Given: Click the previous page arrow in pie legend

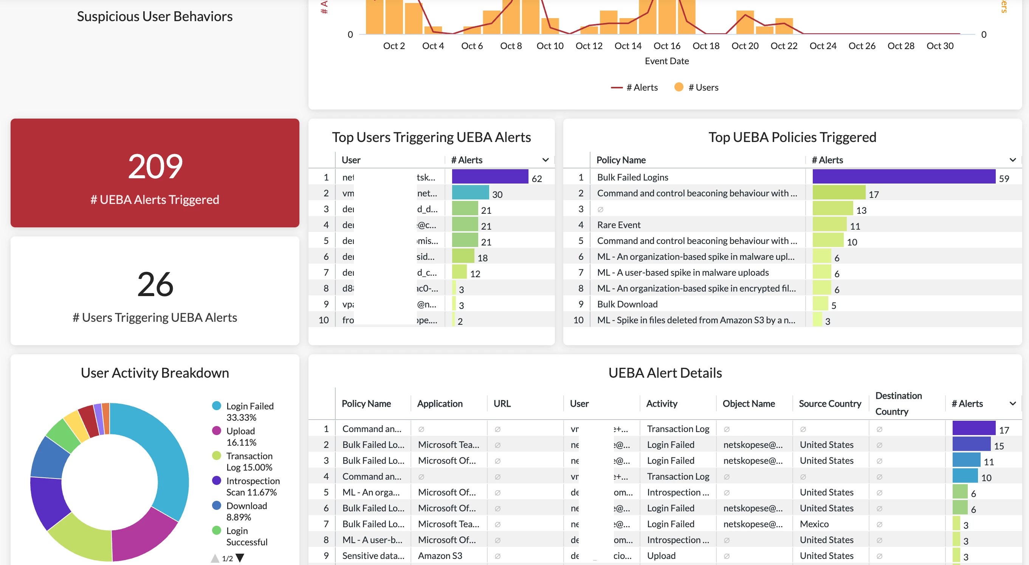Looking at the screenshot, I should (x=215, y=558).
